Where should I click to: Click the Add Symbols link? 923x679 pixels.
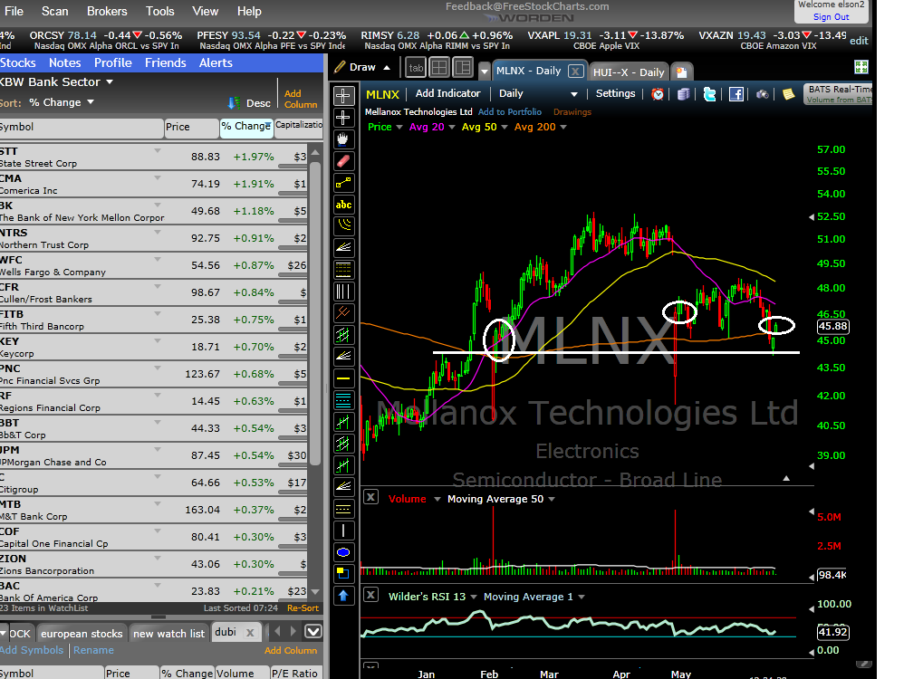pos(31,650)
